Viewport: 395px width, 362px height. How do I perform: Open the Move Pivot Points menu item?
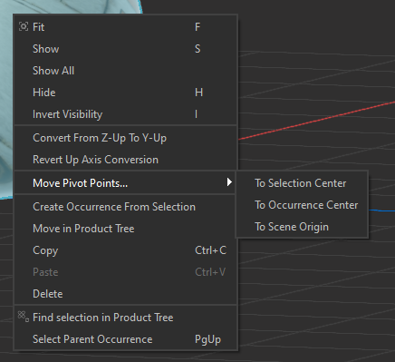point(125,182)
